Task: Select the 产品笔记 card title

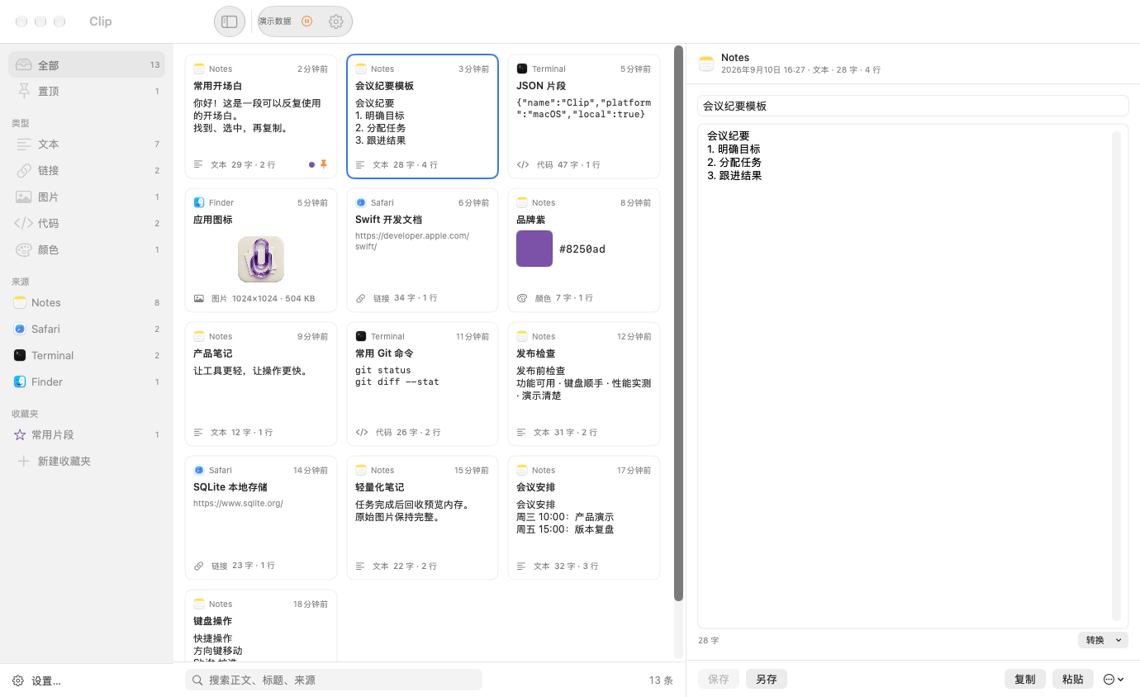Action: tap(212, 353)
